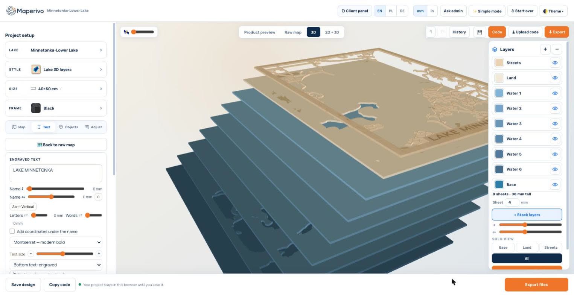
Task: Select the 3D view tab
Action: click(x=313, y=32)
